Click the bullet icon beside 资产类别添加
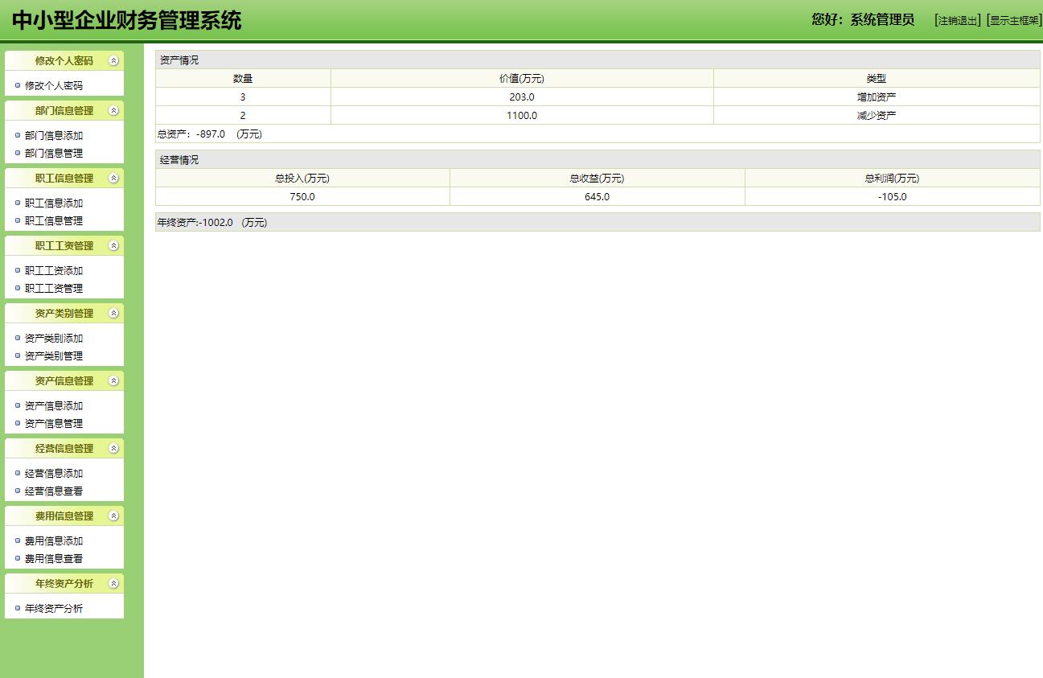1043x678 pixels. 18,338
